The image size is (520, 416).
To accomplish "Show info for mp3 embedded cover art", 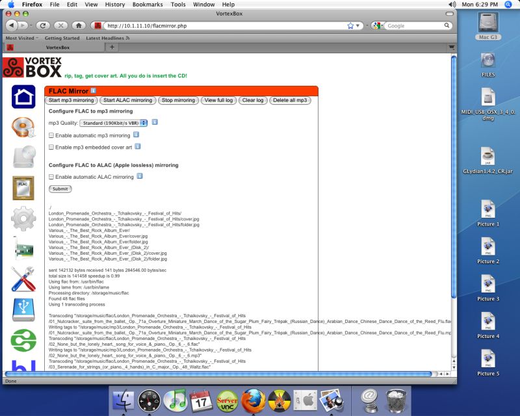I will [x=138, y=146].
